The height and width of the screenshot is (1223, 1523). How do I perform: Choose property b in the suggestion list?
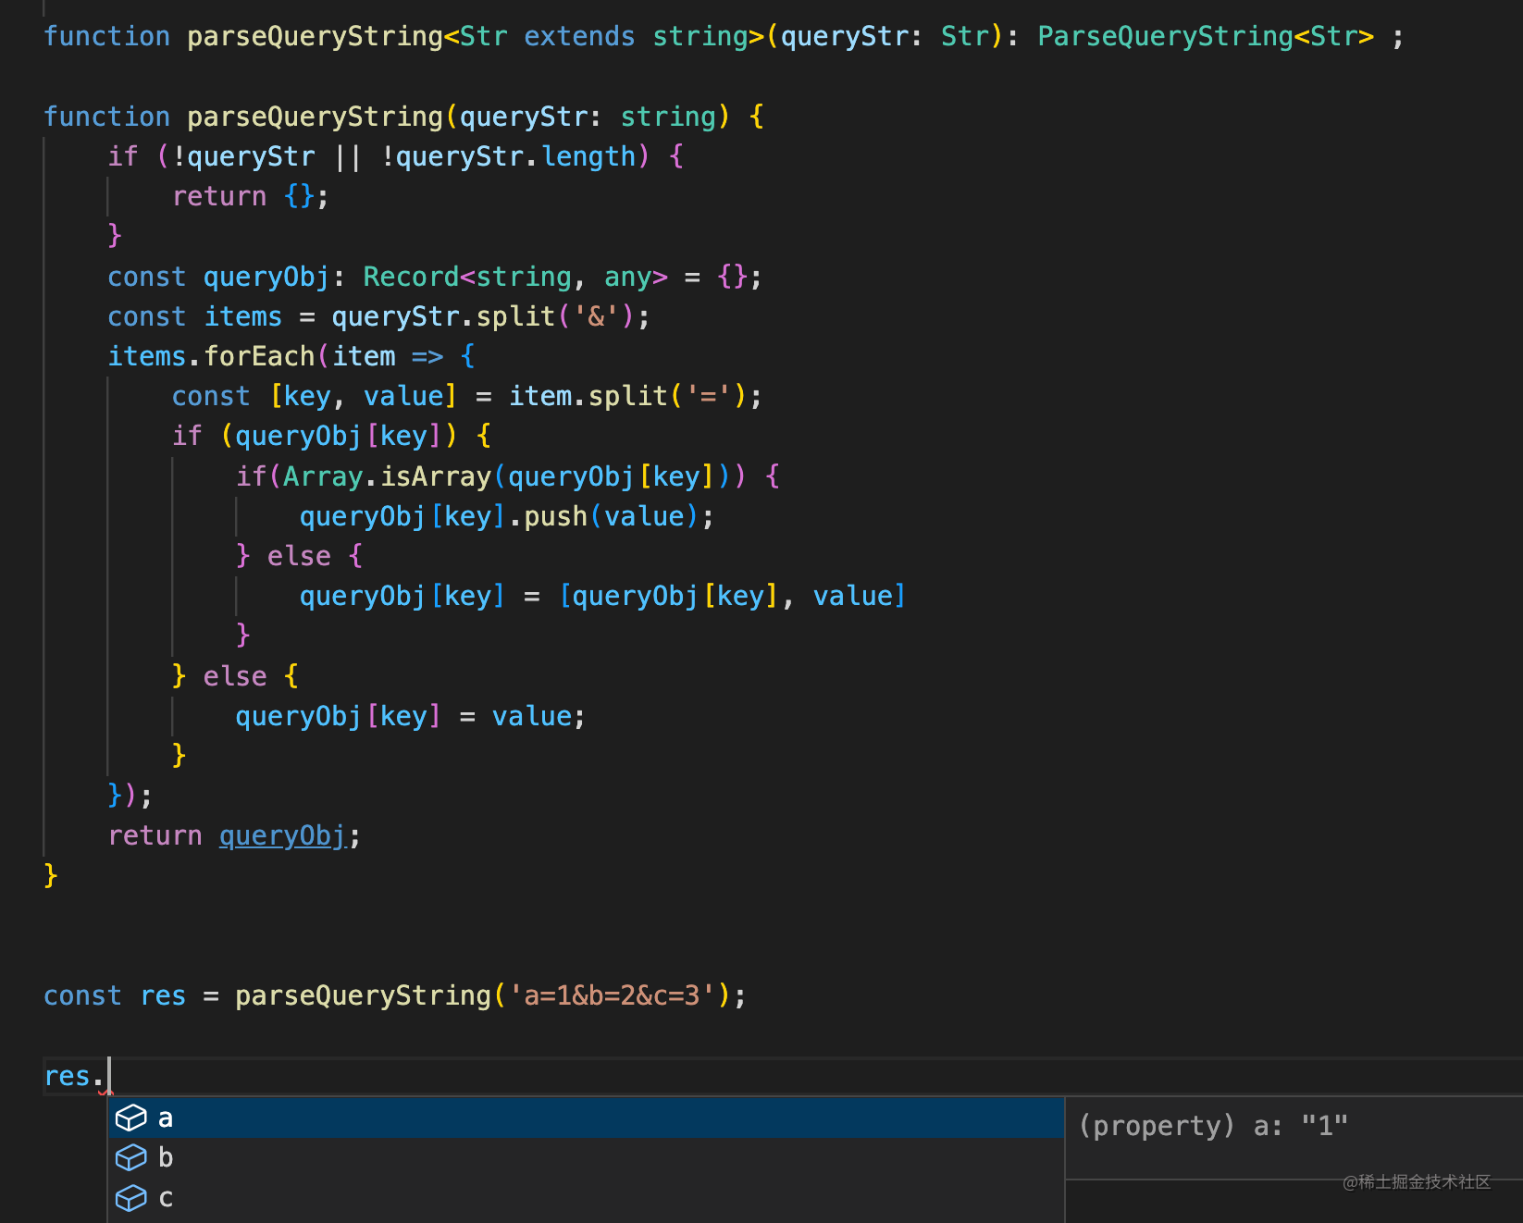coord(555,1157)
